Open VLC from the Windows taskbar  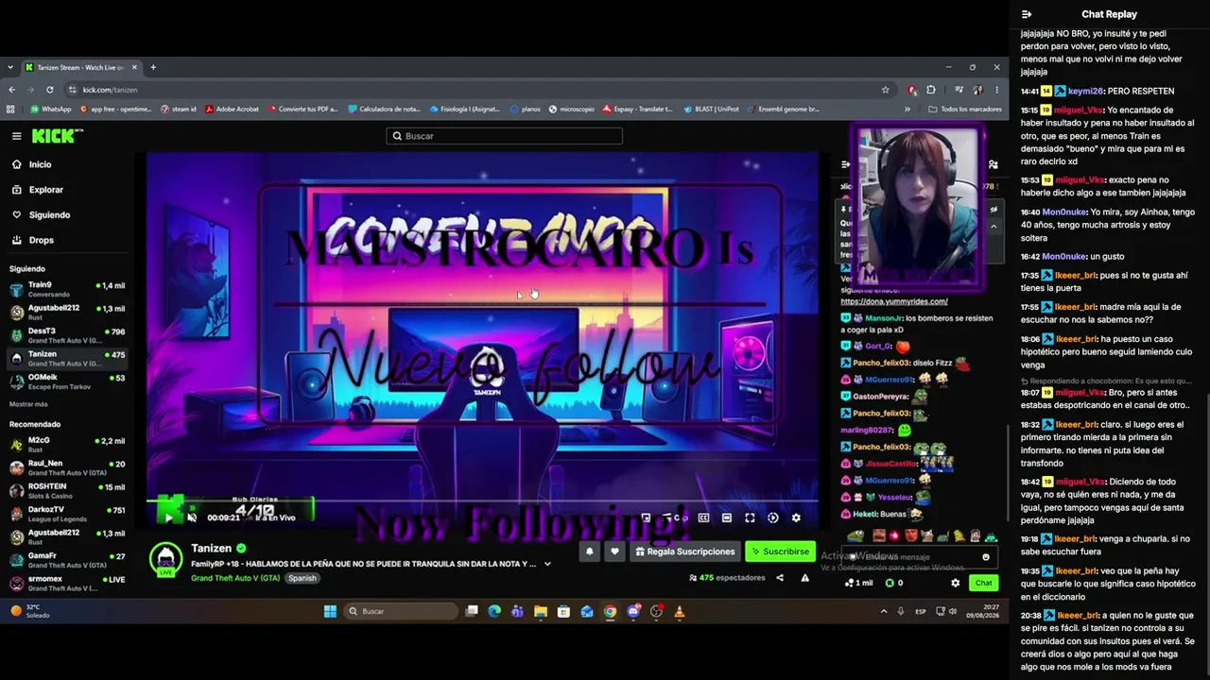click(x=679, y=611)
